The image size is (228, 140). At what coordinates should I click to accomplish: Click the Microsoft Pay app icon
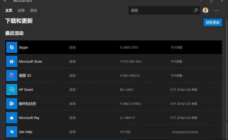[x=12, y=118]
